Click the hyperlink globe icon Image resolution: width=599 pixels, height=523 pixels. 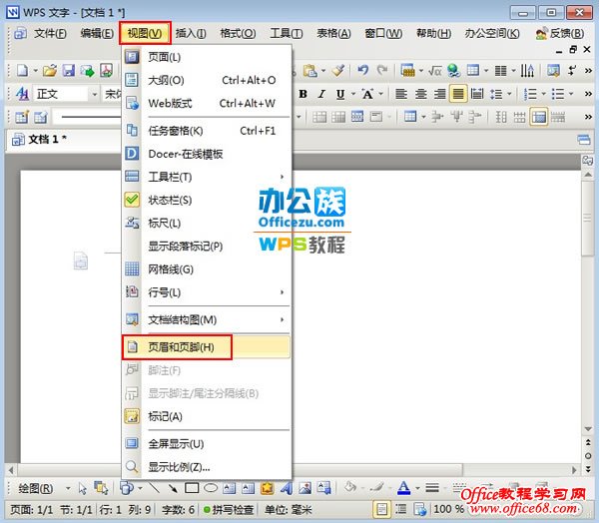pos(454,71)
